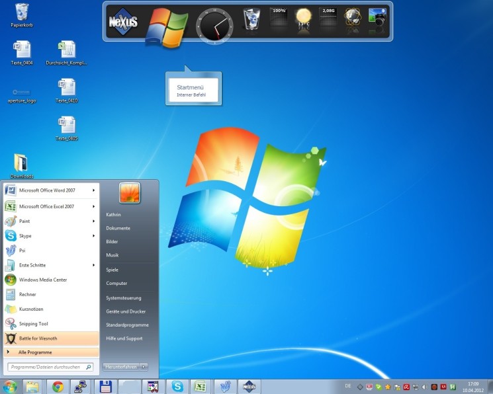493x394 pixels.
Task: Open Standardprogramme from the Start menu
Action: pos(127,325)
